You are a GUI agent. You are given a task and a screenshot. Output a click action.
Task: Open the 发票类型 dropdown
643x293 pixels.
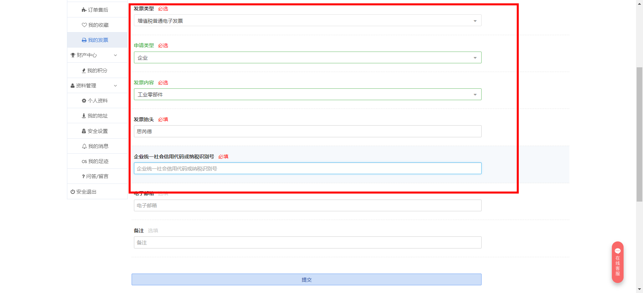tap(307, 21)
